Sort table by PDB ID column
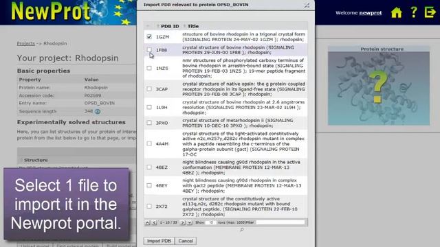The image size is (440, 247). tap(170, 26)
